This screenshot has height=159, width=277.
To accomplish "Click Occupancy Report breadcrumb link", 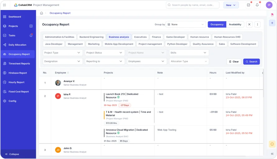I will [x=60, y=13].
